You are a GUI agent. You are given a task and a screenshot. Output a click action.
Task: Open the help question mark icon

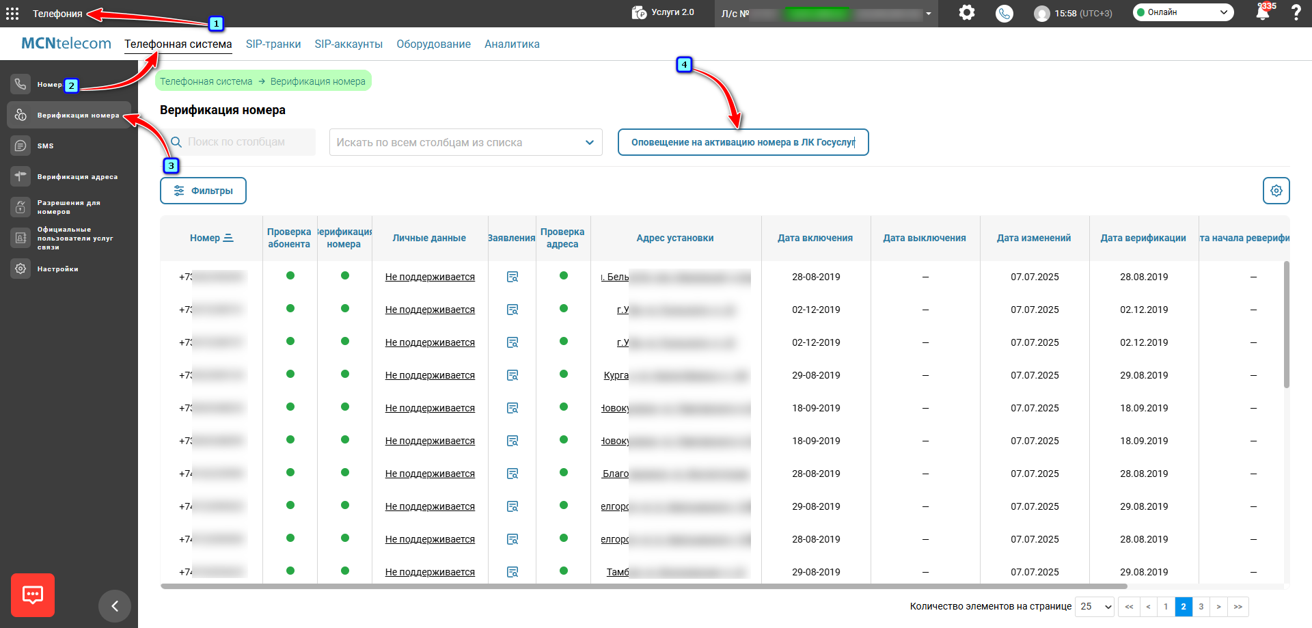(1296, 12)
